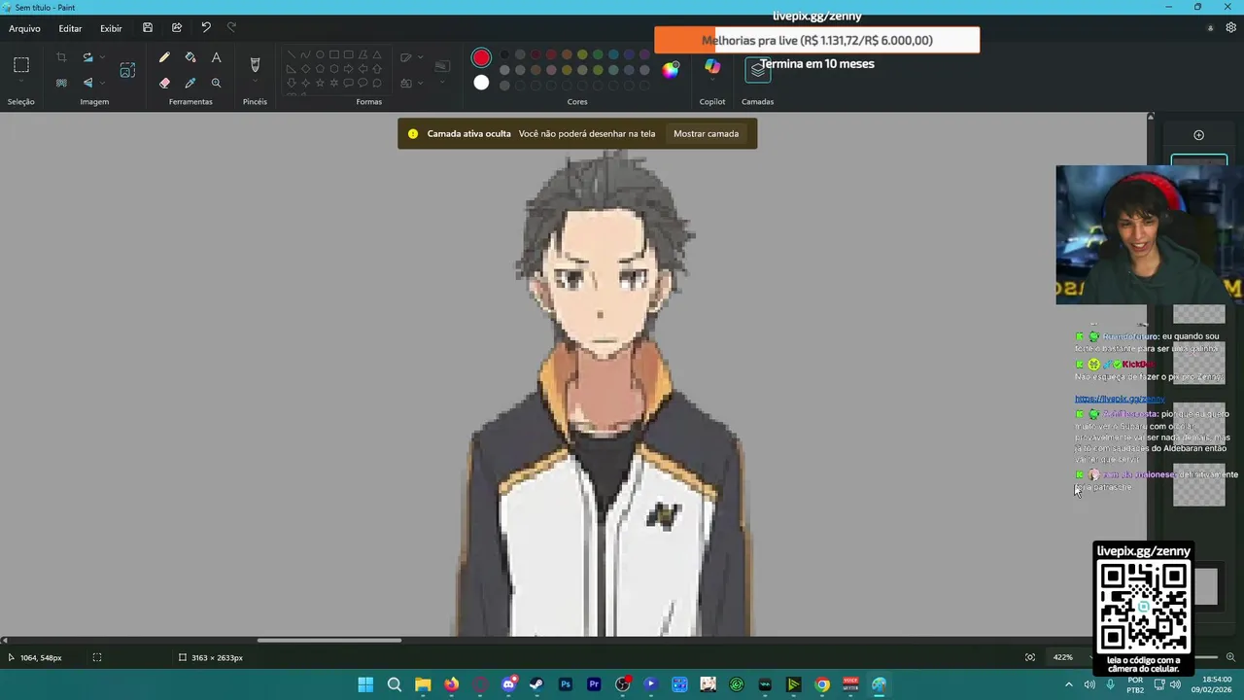Select the Text tool
Image resolution: width=1244 pixels, height=700 pixels.
[216, 57]
